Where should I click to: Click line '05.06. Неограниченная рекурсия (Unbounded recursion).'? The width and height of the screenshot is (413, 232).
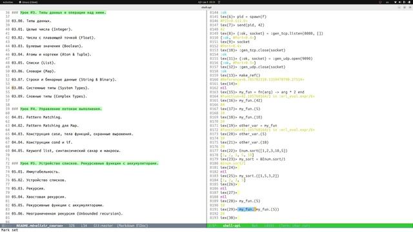click(x=67, y=214)
